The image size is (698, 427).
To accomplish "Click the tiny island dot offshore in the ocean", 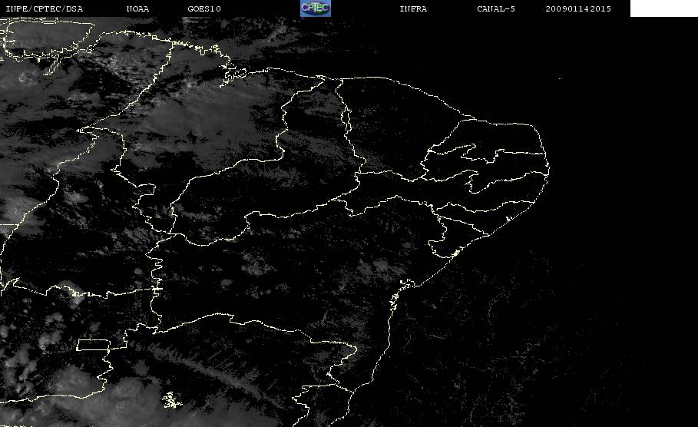I will (560, 78).
